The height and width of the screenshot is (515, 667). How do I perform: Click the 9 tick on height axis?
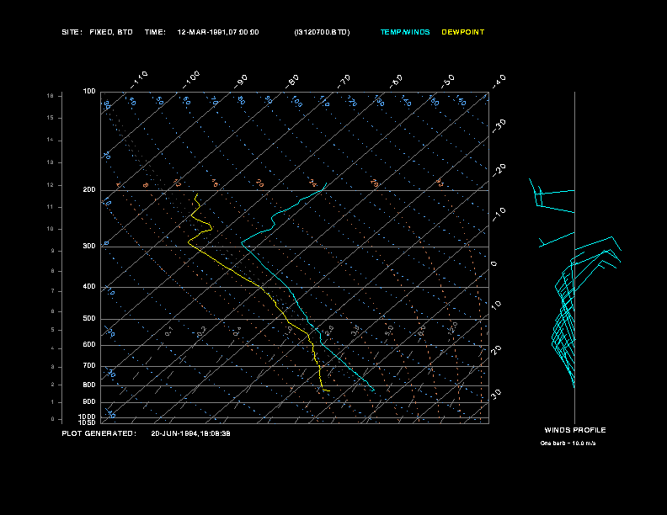pyautogui.click(x=53, y=251)
